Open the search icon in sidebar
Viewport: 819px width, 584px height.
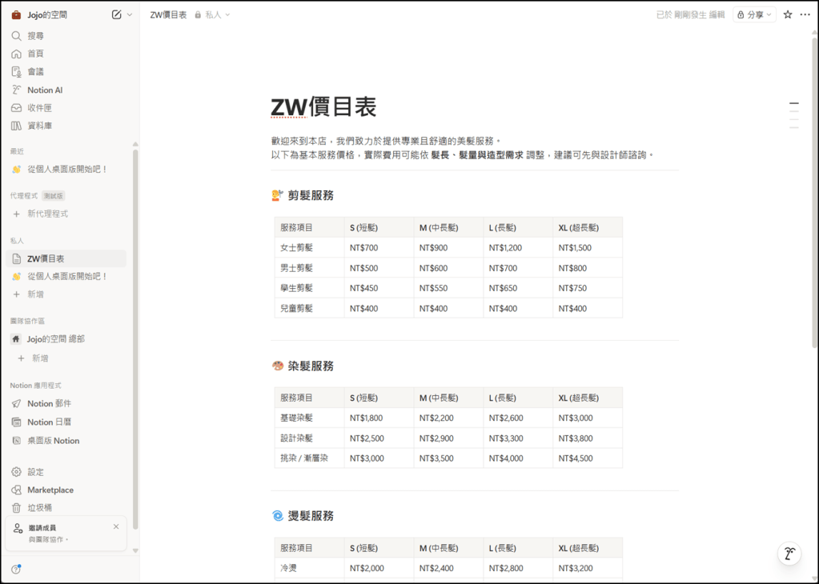[x=16, y=36]
